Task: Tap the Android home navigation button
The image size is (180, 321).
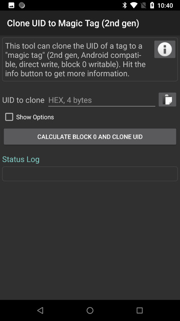Action: (x=90, y=310)
